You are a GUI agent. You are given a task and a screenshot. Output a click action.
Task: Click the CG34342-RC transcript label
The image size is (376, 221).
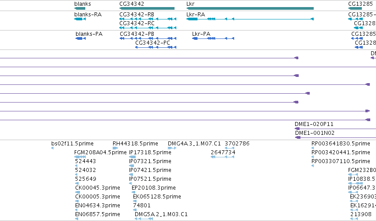coord(137,23)
